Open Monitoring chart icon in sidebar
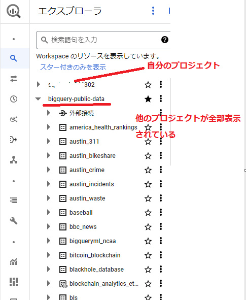 pyautogui.click(x=14, y=261)
